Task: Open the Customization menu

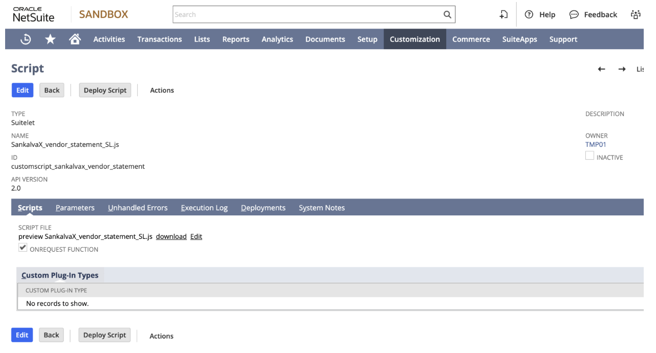Action: tap(415, 39)
